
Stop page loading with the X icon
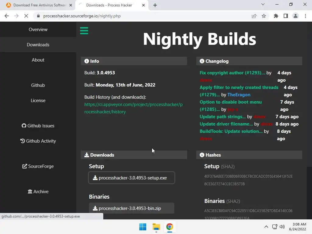(26, 16)
